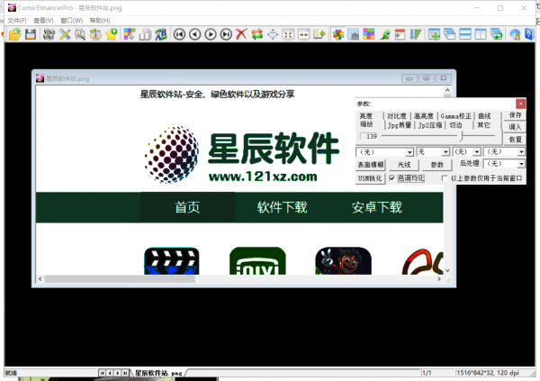Image resolution: width=540 pixels, height=381 pixels.
Task: Go to the first image button
Action: tap(180, 35)
